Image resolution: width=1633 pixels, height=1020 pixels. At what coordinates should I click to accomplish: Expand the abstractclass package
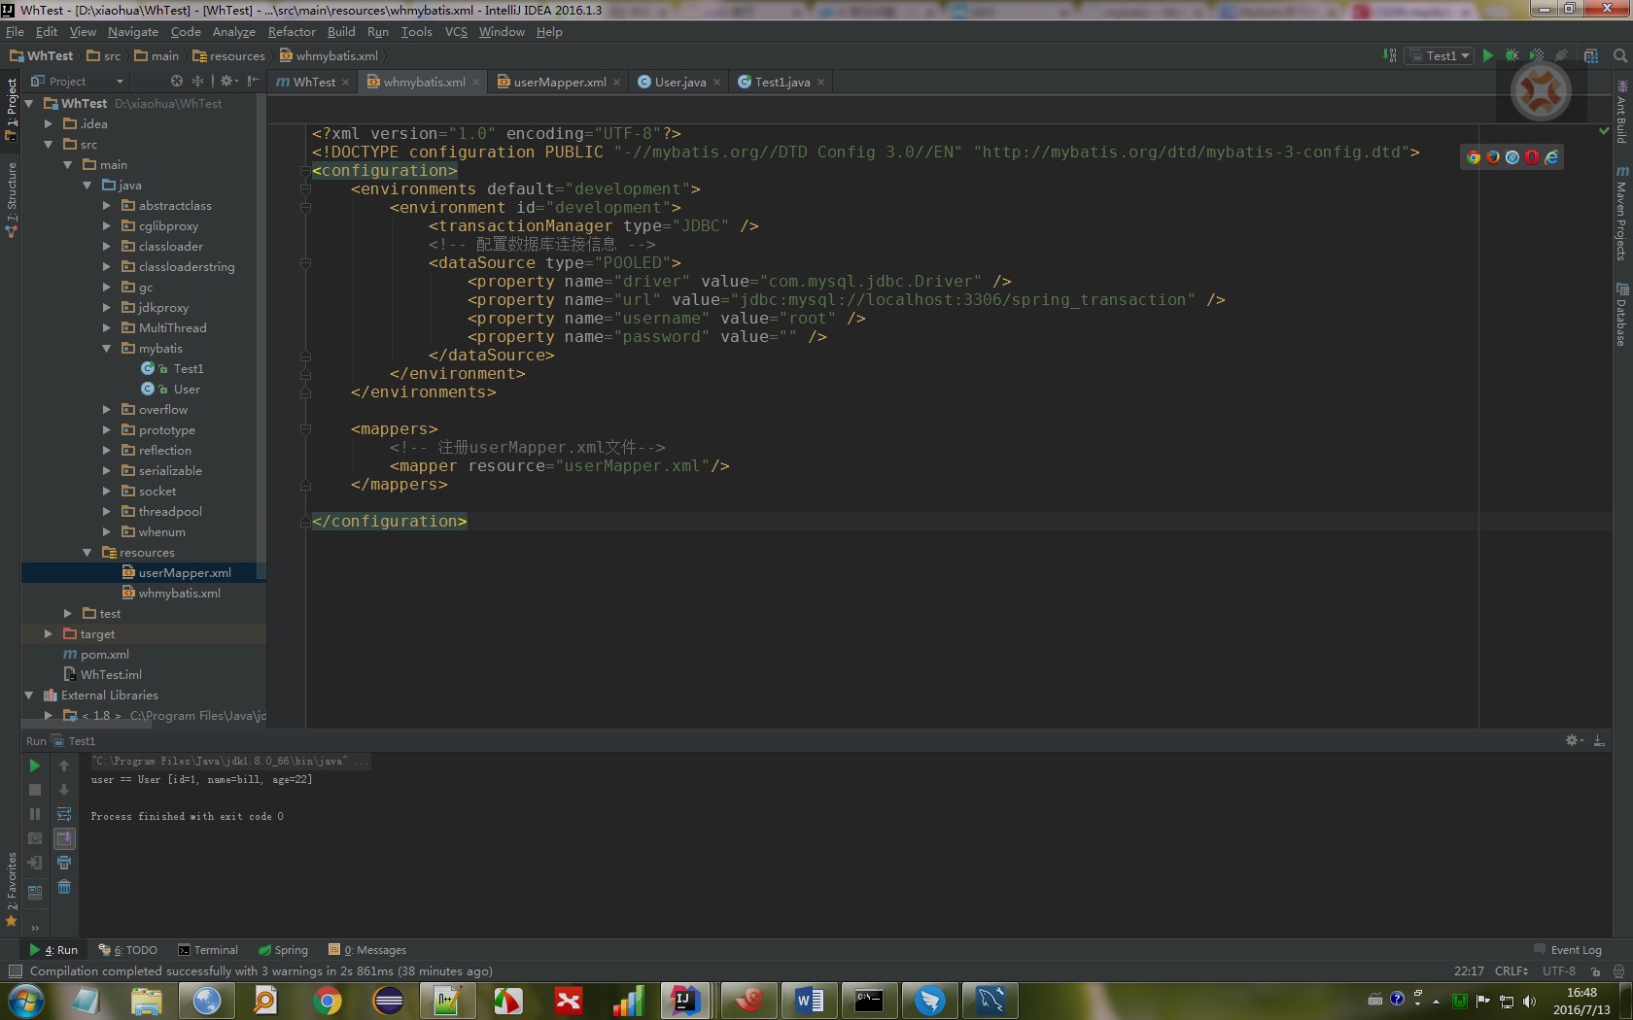click(x=106, y=205)
